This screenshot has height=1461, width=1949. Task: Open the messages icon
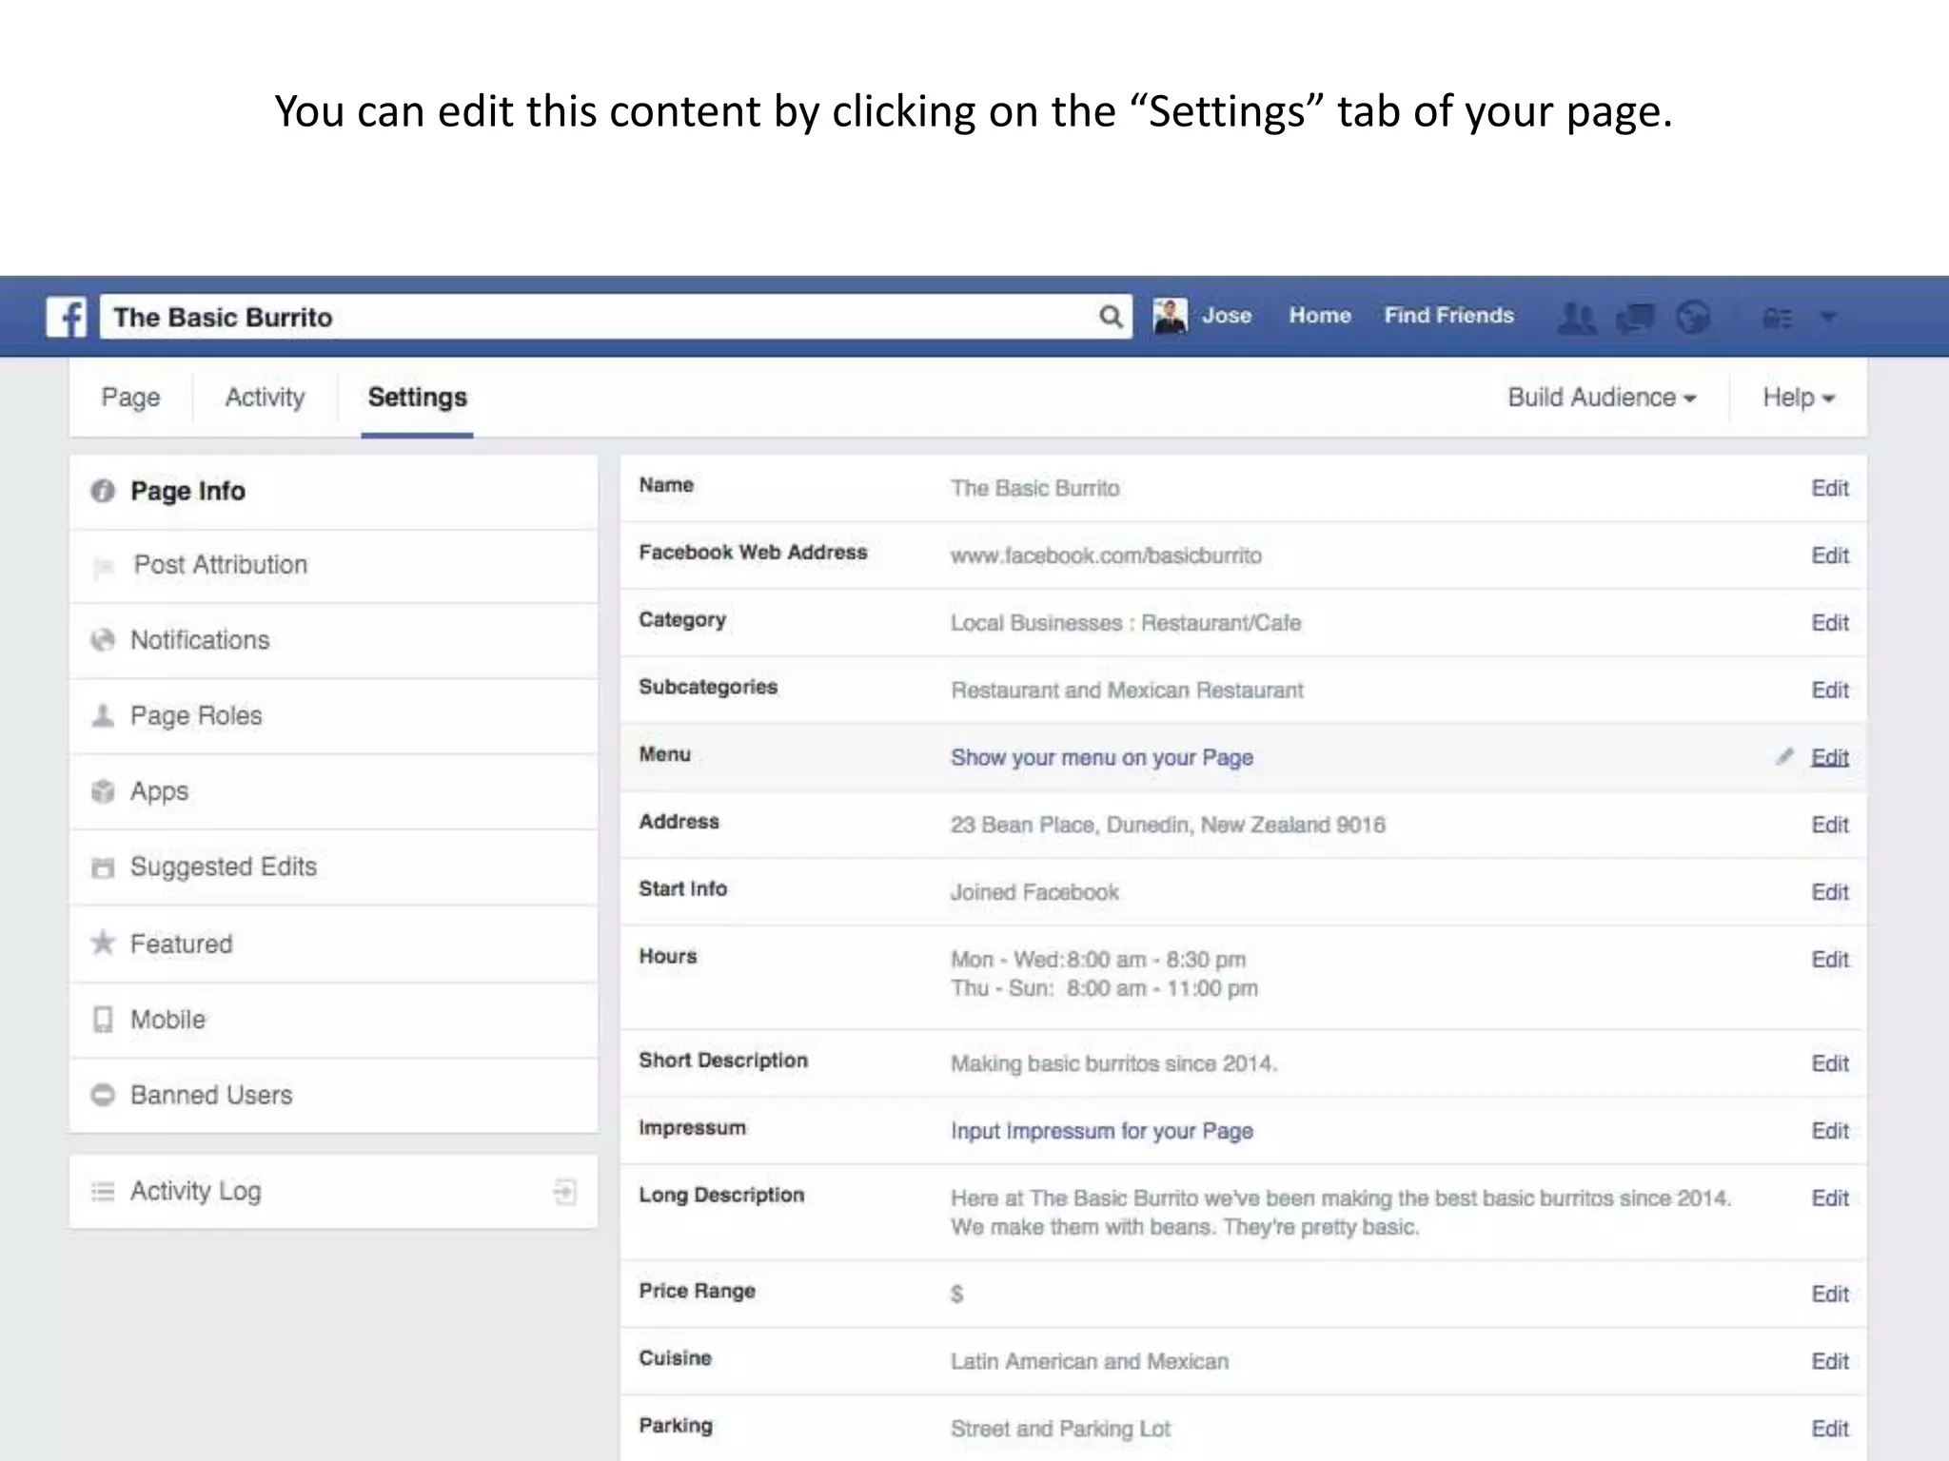click(1636, 317)
